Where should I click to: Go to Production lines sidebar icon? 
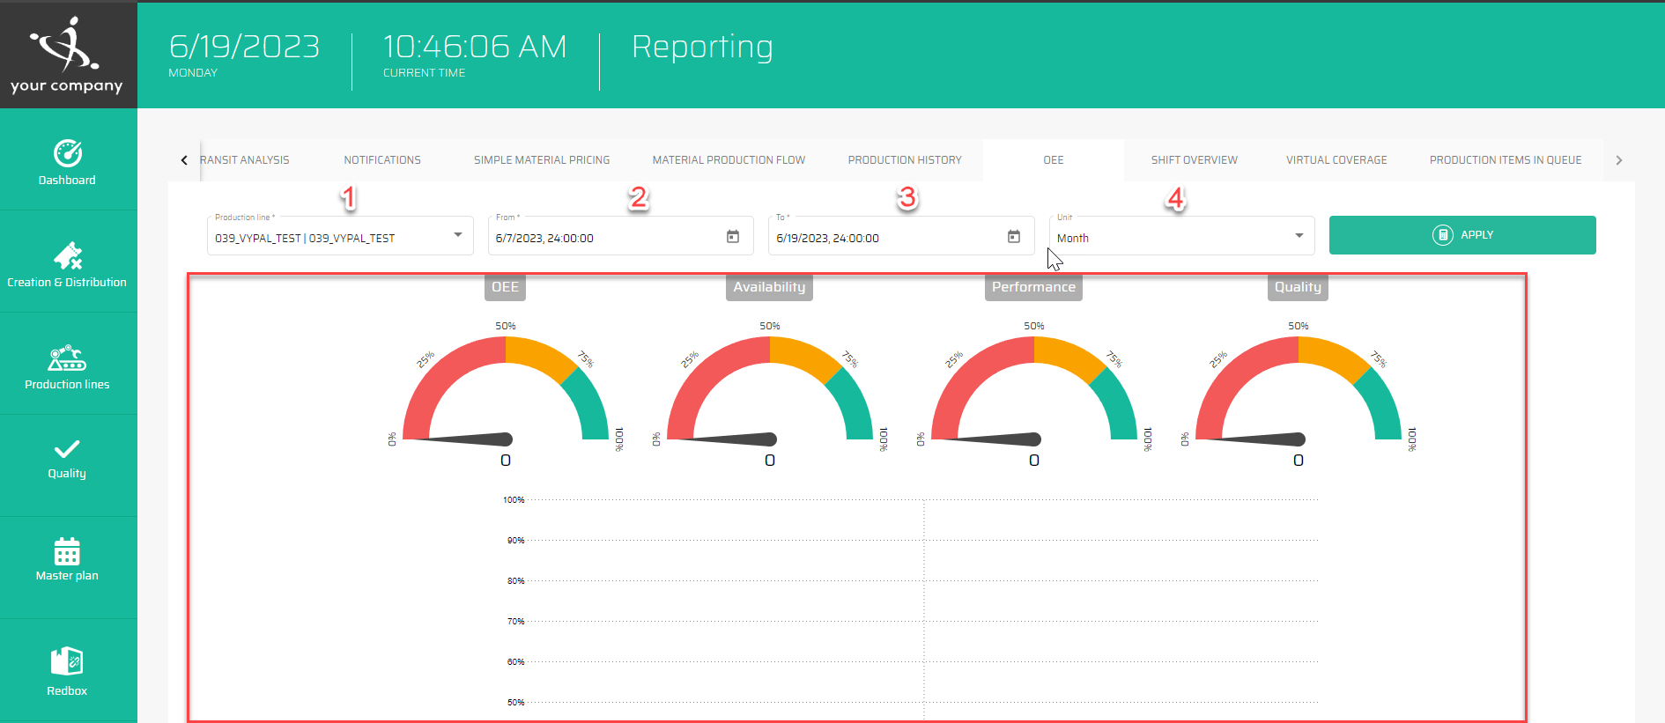click(67, 358)
